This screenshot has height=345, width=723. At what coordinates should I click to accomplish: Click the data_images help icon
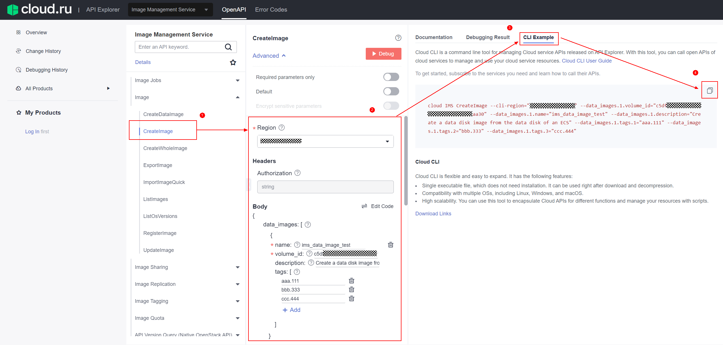(x=308, y=224)
